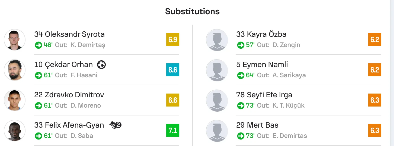Click substitution arrow icon under Mert Bas
The image size is (394, 146).
[x=241, y=136]
